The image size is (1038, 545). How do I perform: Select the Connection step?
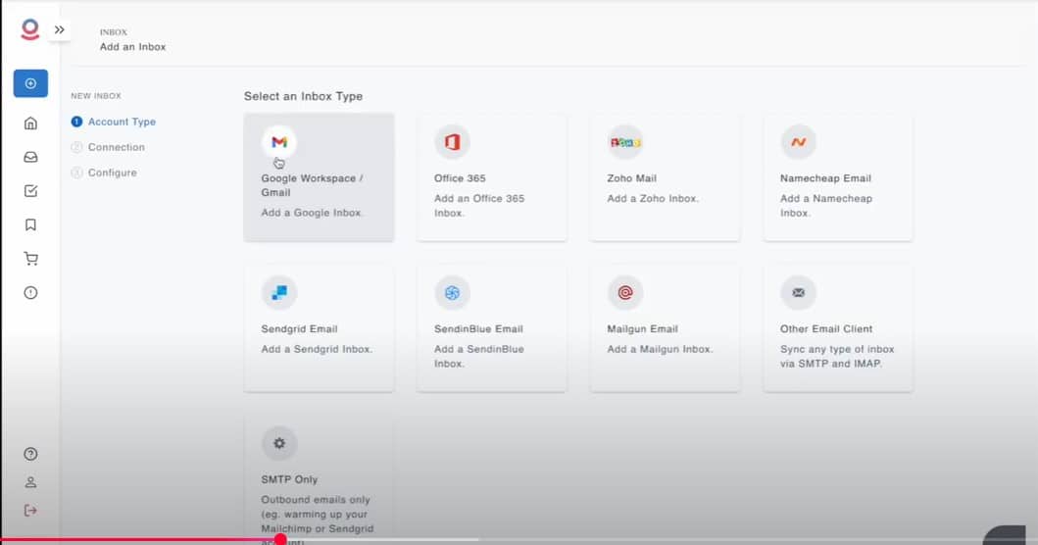(x=108, y=147)
